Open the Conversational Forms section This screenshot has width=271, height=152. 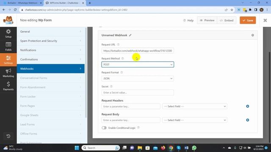[x=51, y=78]
